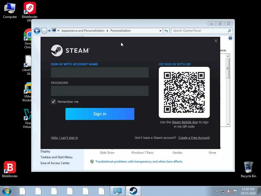Select the Recycle Bin desktop icon
The height and width of the screenshot is (196, 261).
click(x=248, y=169)
